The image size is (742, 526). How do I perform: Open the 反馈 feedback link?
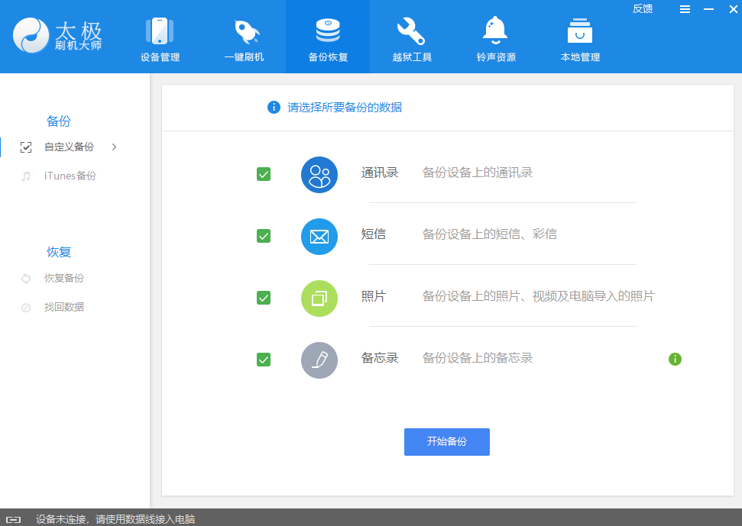pyautogui.click(x=643, y=8)
